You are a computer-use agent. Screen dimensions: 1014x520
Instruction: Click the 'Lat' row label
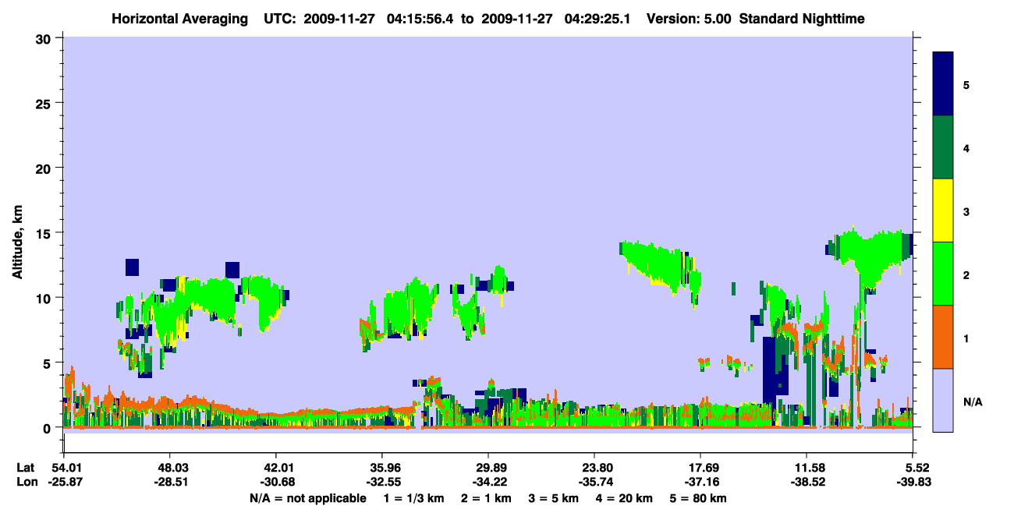26,468
